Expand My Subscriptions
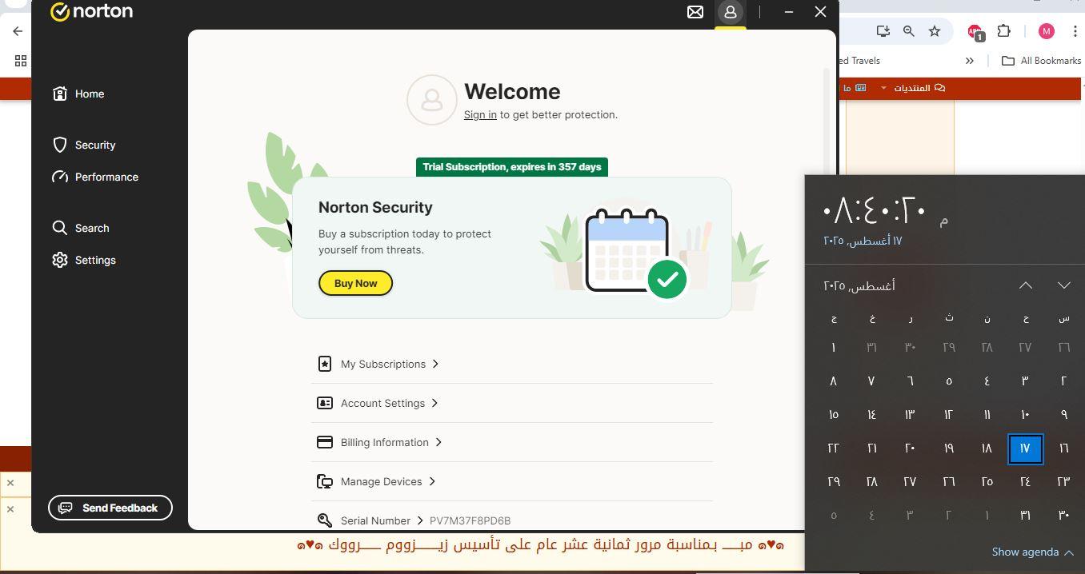The image size is (1085, 574). [x=382, y=364]
